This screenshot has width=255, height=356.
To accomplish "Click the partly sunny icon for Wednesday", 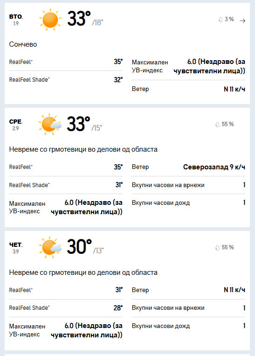I will coord(50,124).
